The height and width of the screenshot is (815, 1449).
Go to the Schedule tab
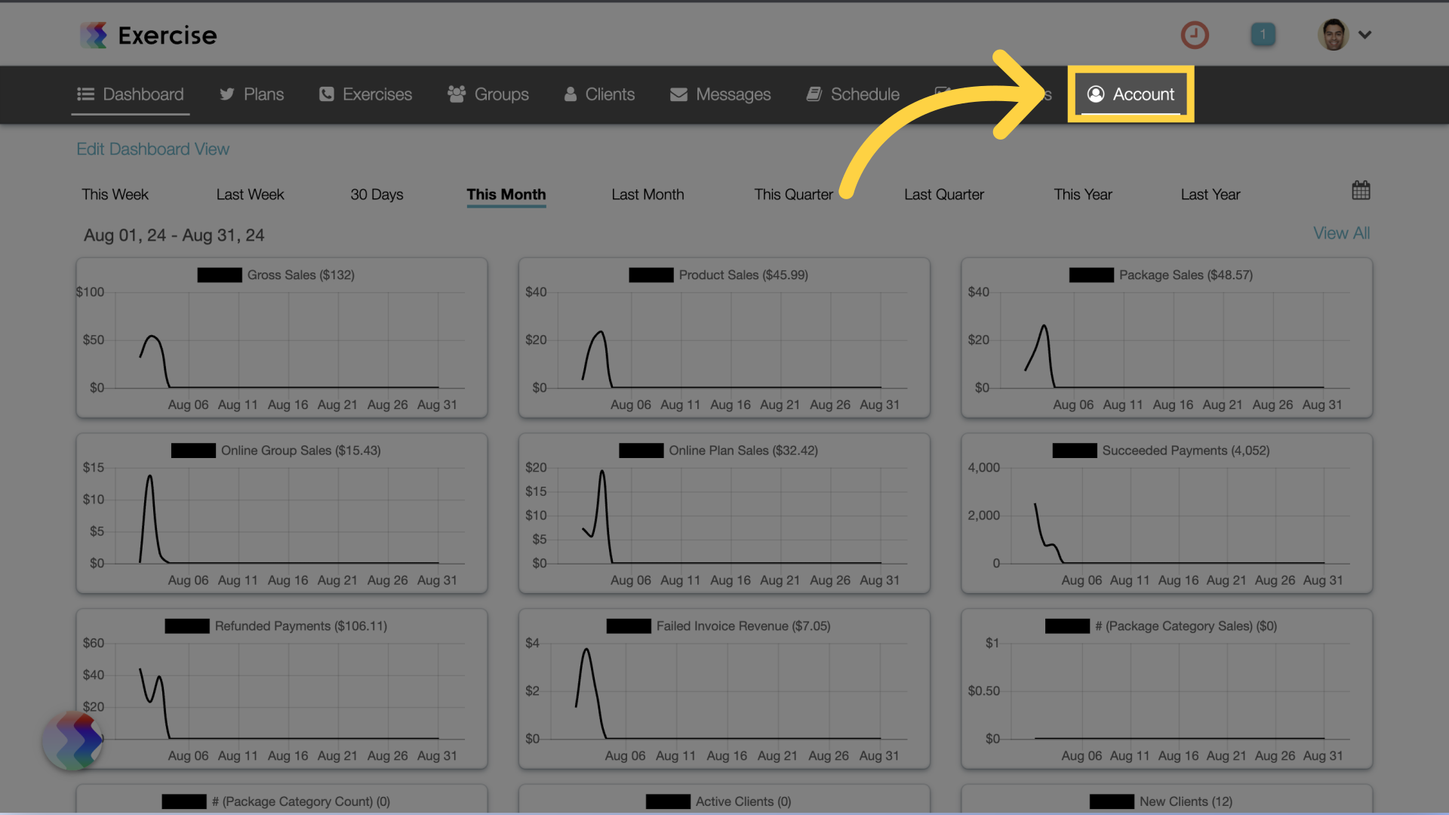click(854, 94)
